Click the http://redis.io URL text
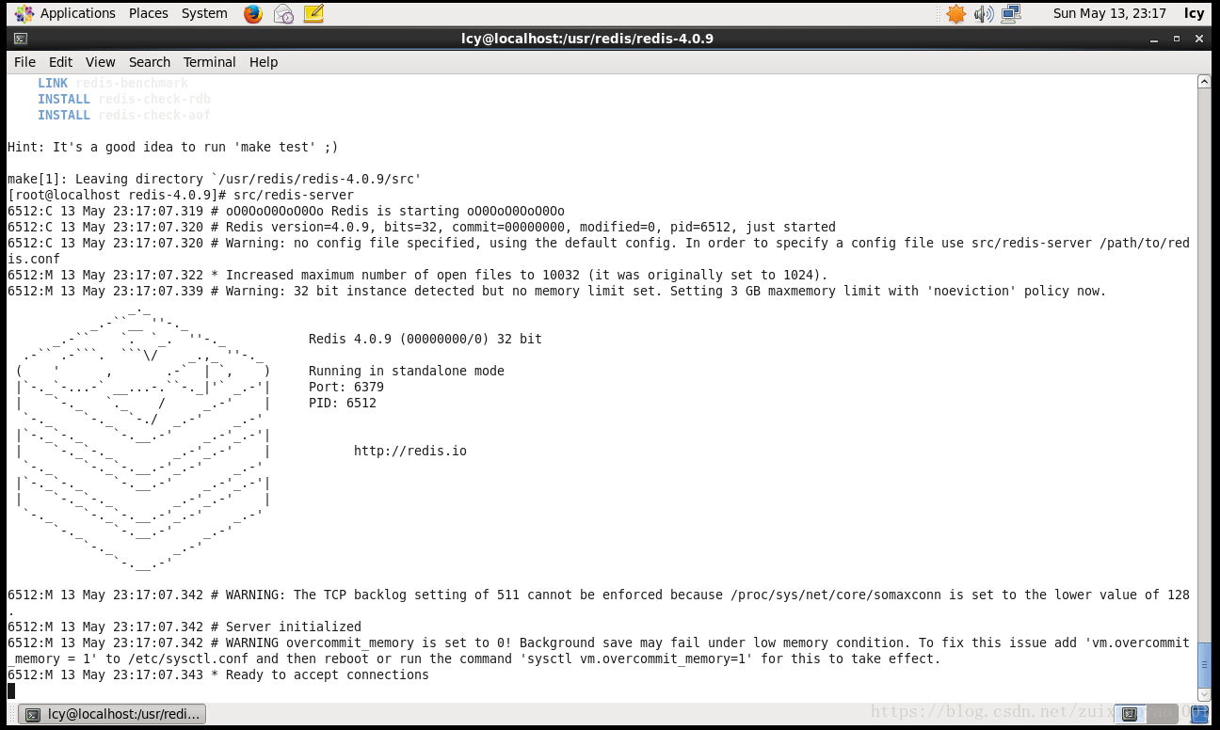 tap(410, 451)
